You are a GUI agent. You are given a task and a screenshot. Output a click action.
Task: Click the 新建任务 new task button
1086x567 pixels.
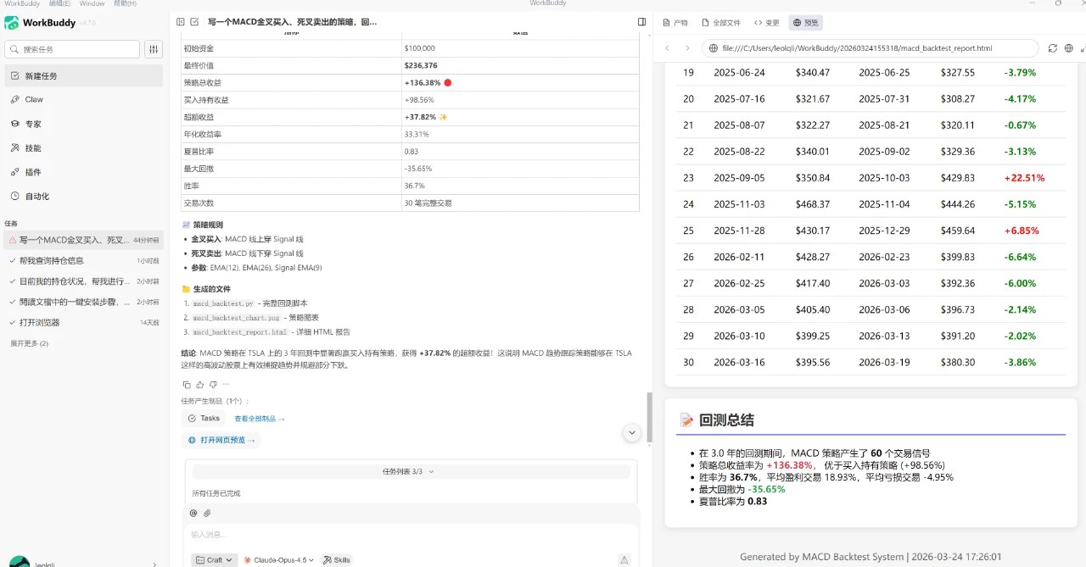tap(83, 75)
